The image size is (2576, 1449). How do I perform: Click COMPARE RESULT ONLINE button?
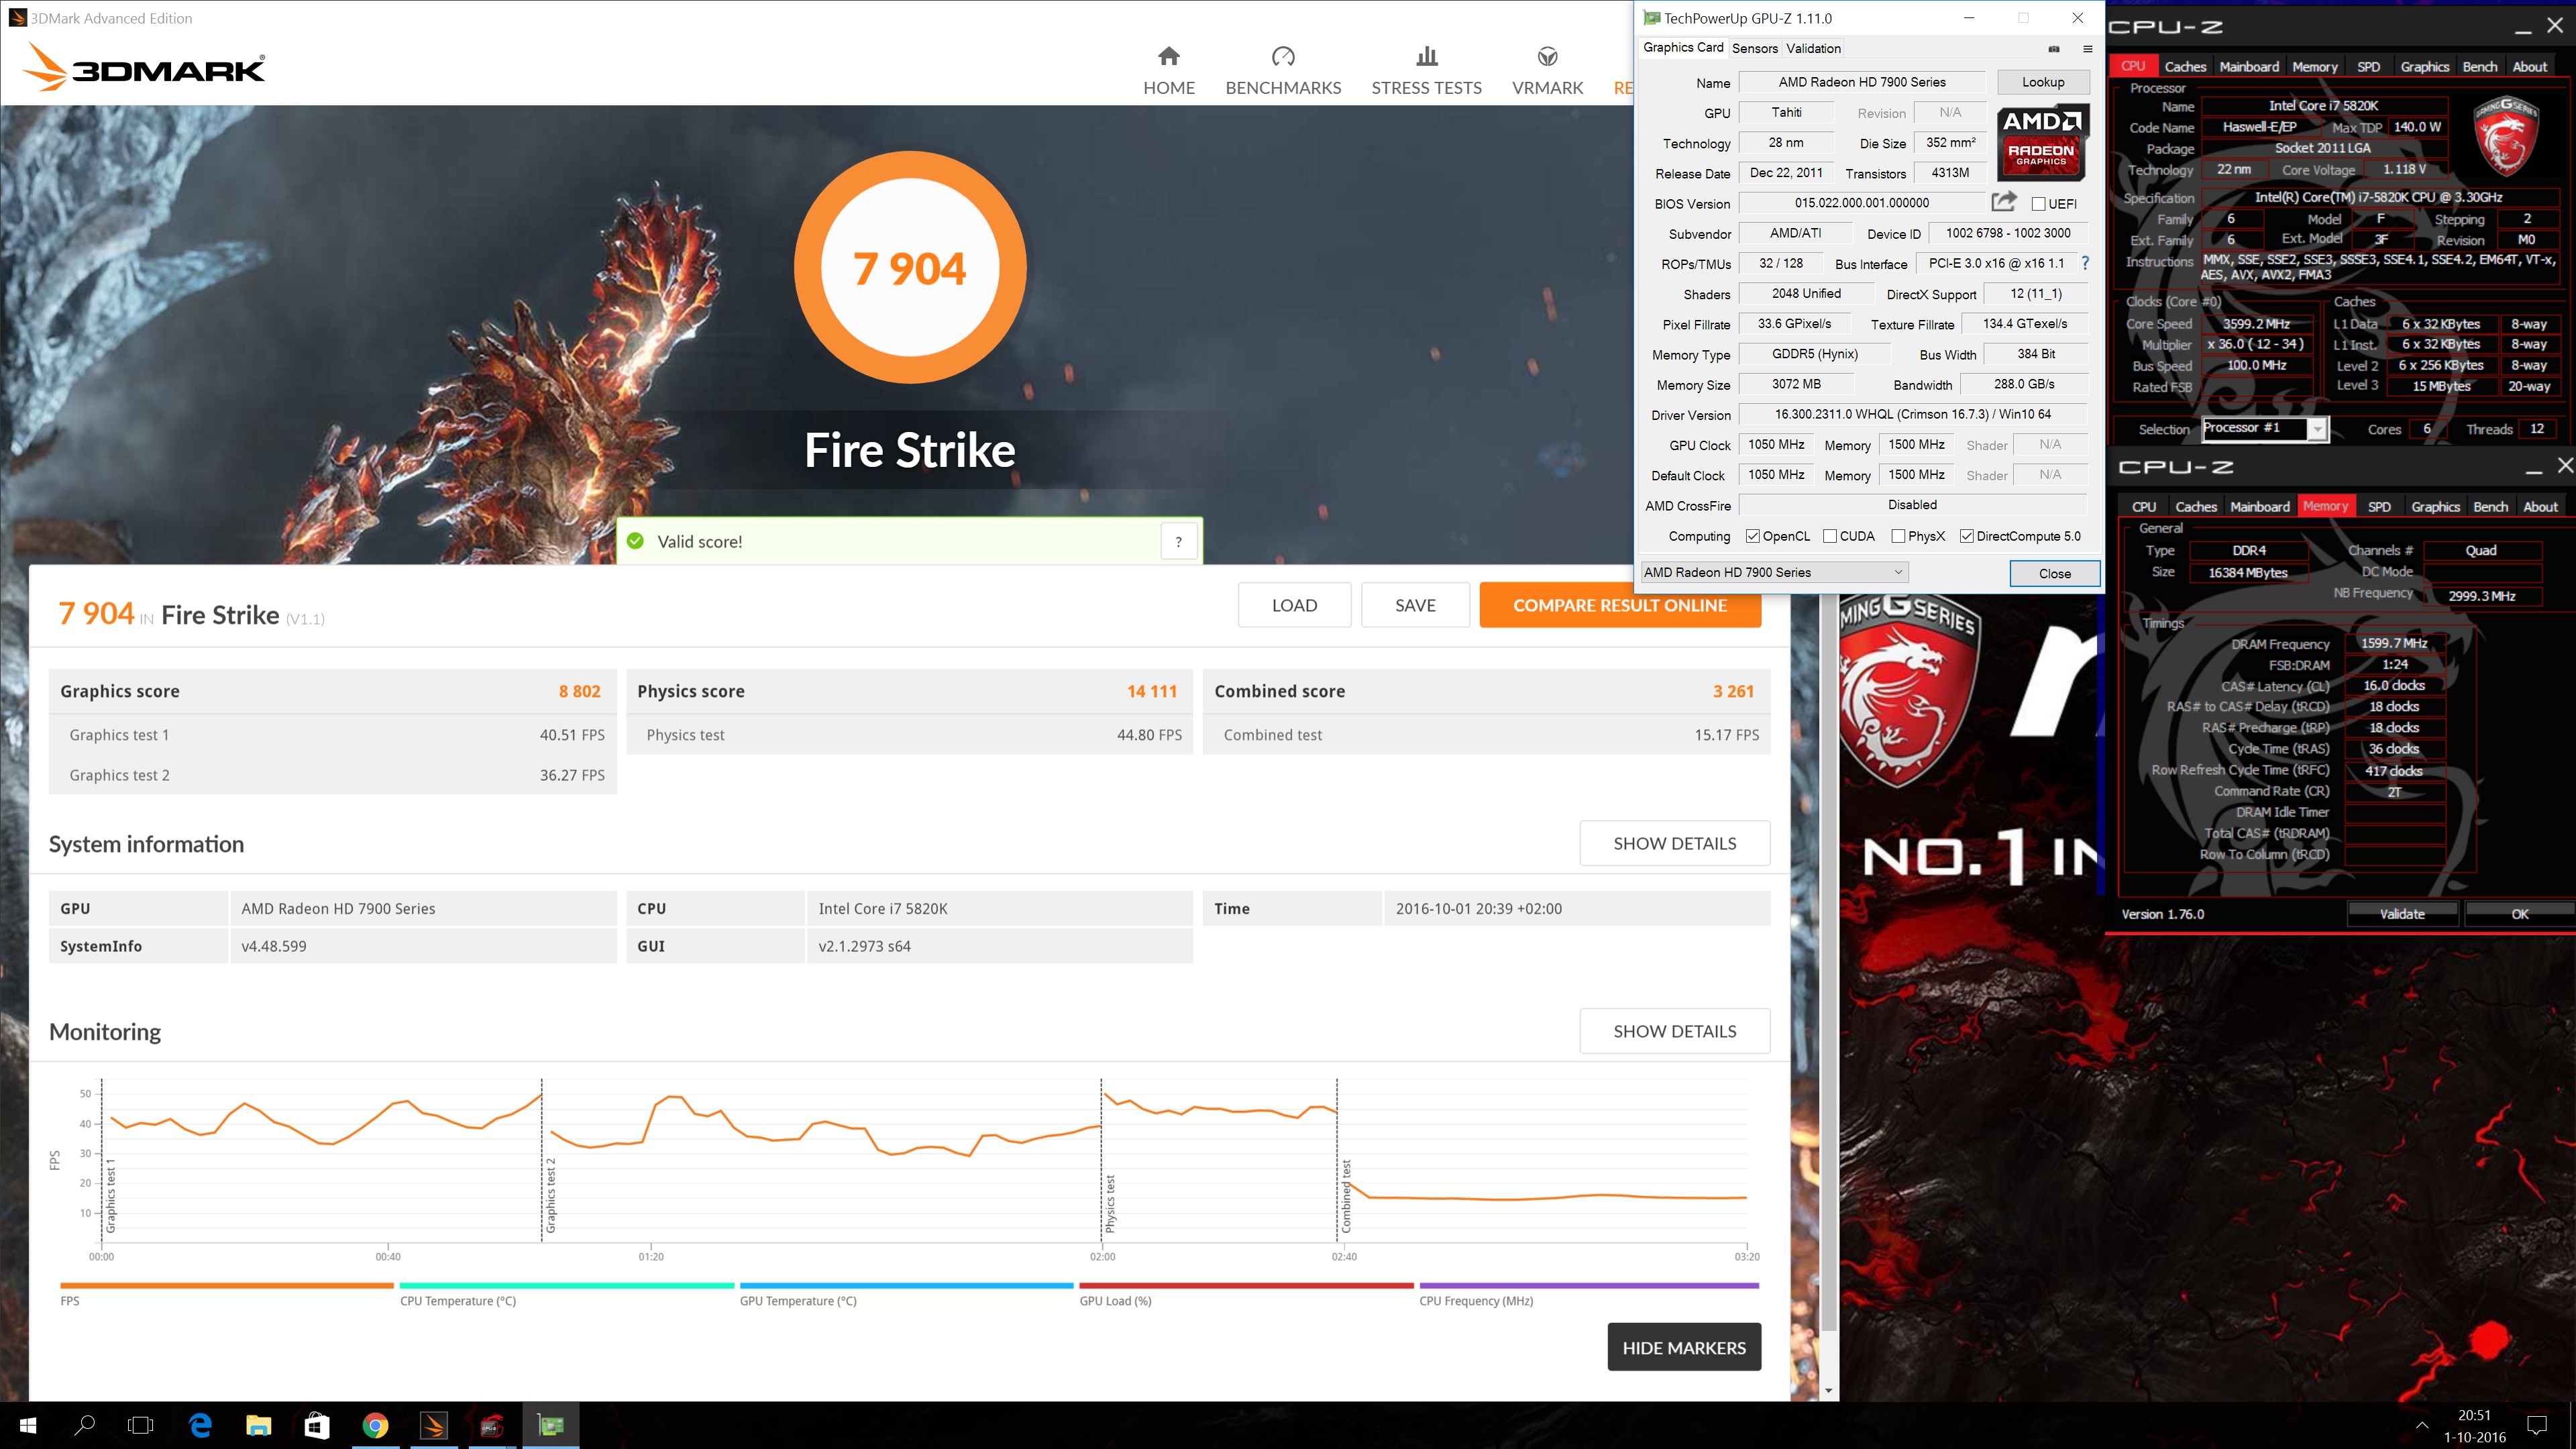pyautogui.click(x=1620, y=605)
